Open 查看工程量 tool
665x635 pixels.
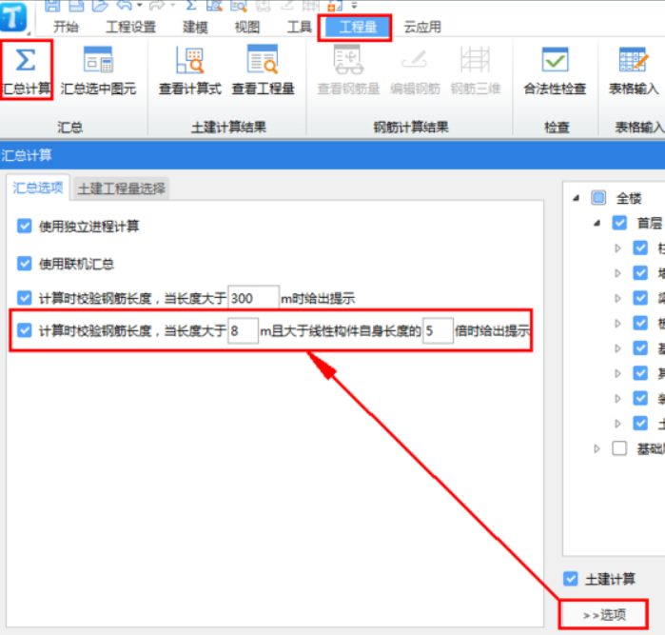point(263,61)
